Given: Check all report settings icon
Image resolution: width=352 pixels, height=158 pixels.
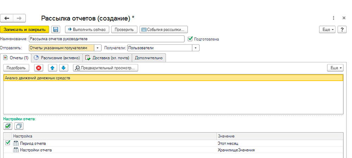Looking at the screenshot, I should [x=7, y=126].
